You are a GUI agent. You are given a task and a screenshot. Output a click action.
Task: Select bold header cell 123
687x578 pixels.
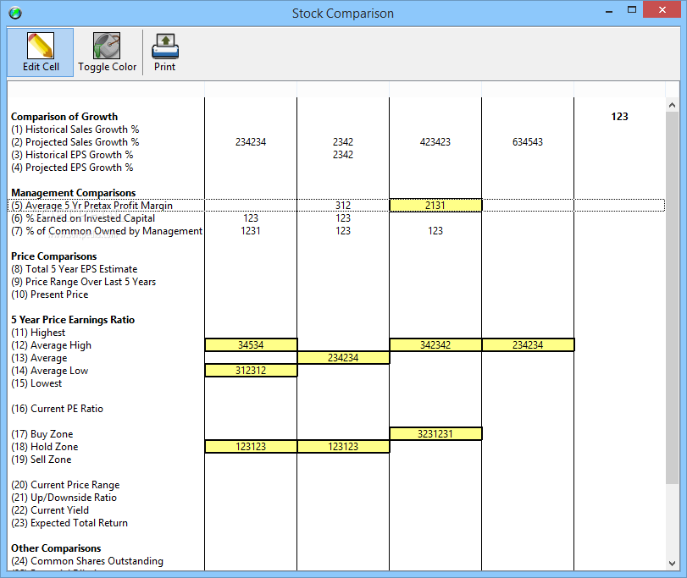click(619, 117)
